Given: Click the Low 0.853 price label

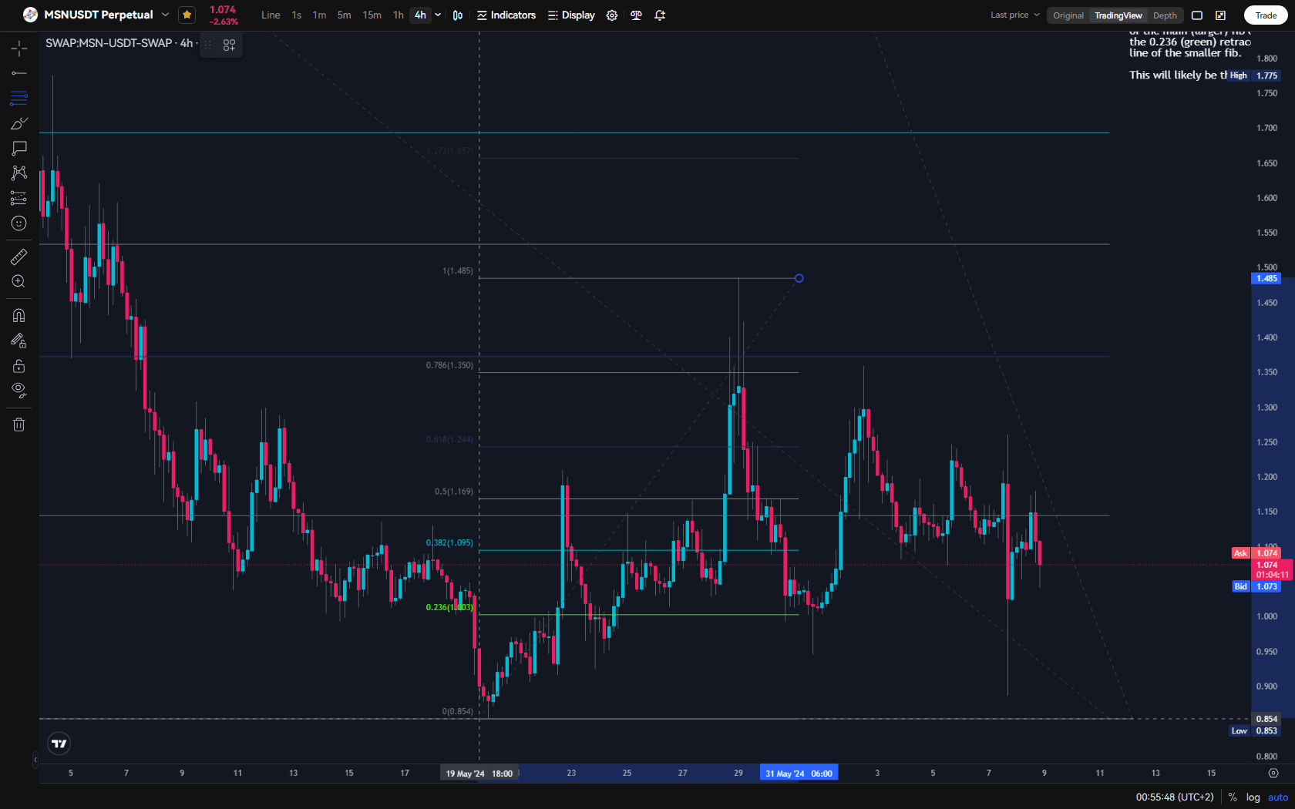Looking at the screenshot, I should [1255, 731].
